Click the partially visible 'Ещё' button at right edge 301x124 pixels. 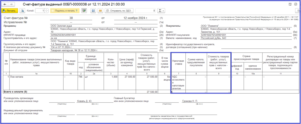click(x=298, y=11)
